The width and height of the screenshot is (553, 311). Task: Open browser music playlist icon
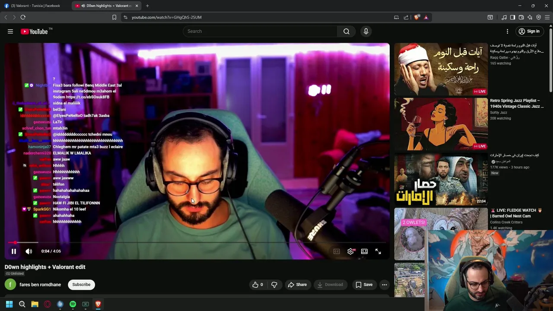(504, 17)
